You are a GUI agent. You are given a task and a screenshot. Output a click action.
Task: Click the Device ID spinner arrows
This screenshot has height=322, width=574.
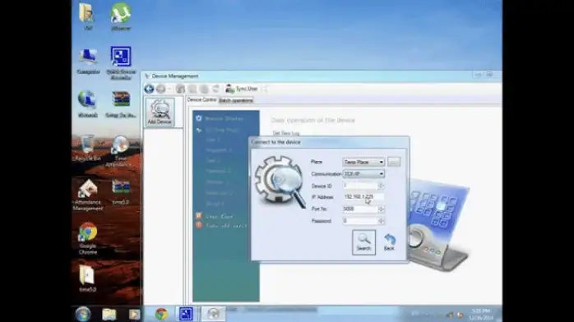point(381,186)
